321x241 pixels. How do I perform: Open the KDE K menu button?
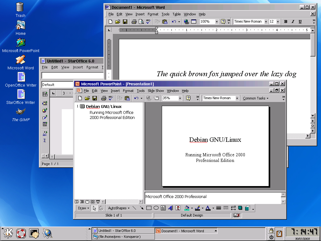point(8,233)
